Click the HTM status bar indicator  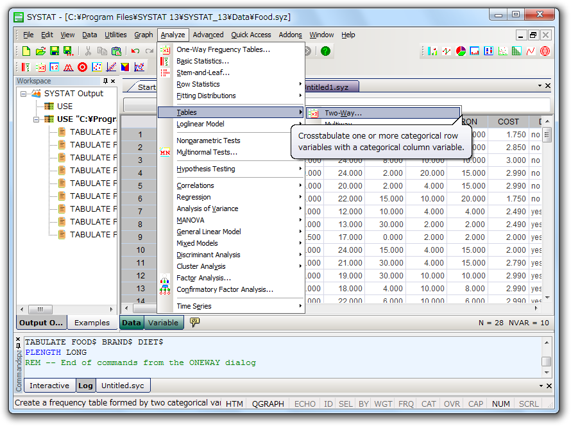click(x=234, y=404)
